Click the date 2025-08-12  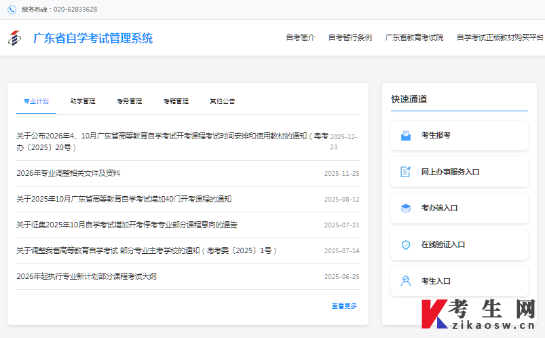coord(341,200)
